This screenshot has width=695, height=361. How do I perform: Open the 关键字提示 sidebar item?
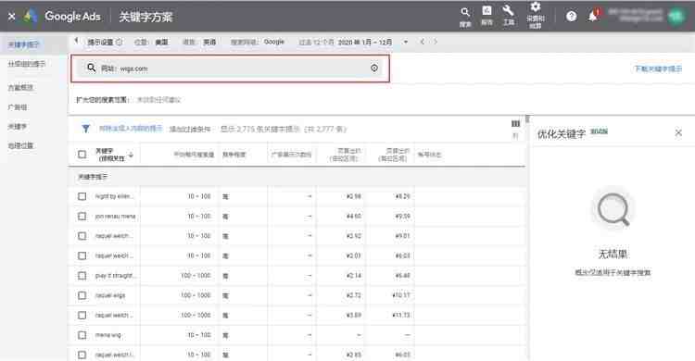[x=23, y=44]
